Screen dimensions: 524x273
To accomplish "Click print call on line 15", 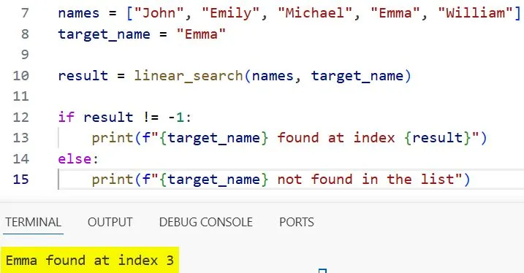I will click(x=113, y=180).
